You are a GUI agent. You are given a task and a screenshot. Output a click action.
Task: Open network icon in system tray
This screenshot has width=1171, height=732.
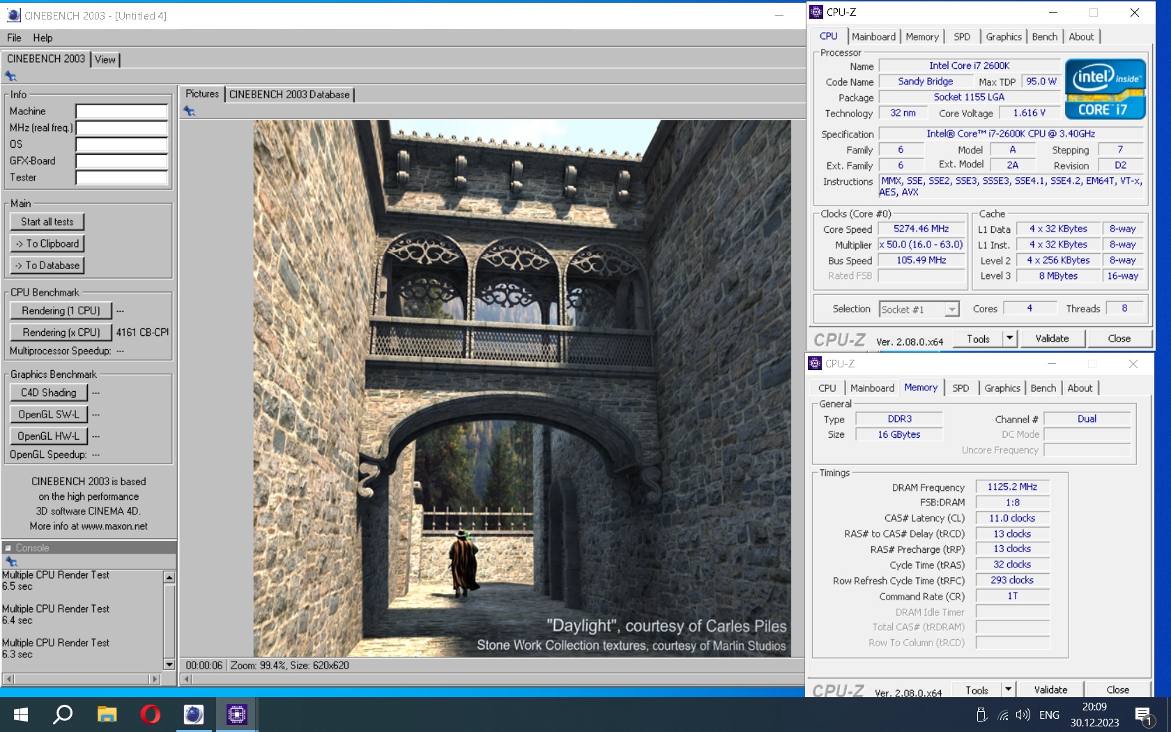[x=1002, y=715]
